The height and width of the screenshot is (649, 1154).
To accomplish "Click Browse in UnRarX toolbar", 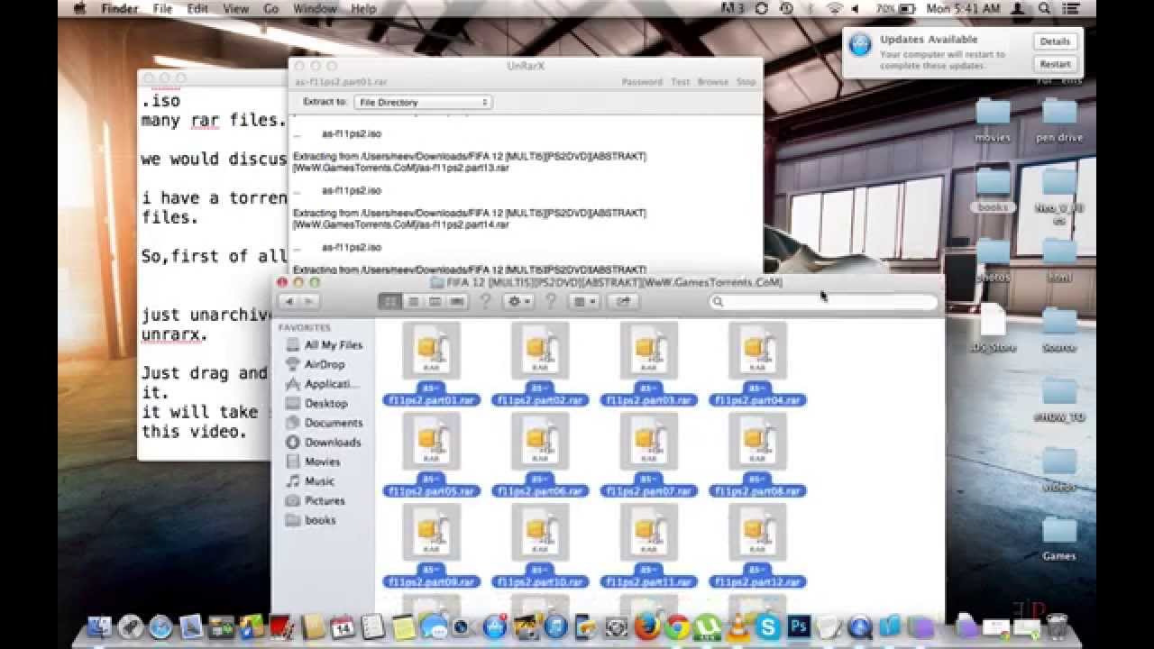I will point(712,82).
